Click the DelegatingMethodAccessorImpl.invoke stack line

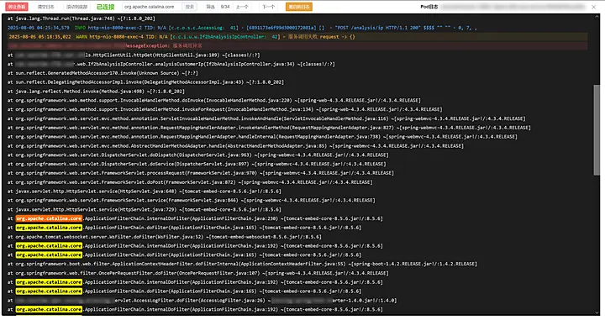tap(145, 82)
